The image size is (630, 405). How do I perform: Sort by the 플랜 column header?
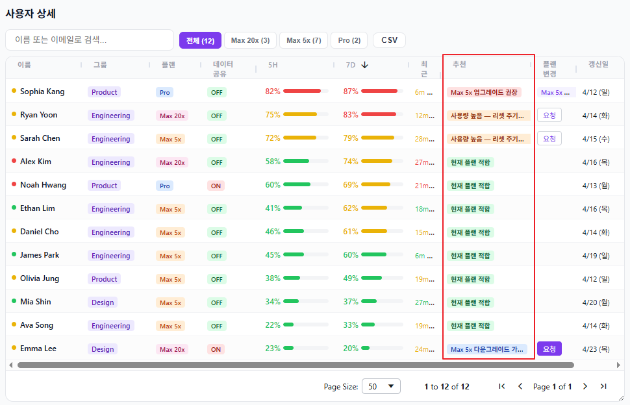click(x=168, y=65)
